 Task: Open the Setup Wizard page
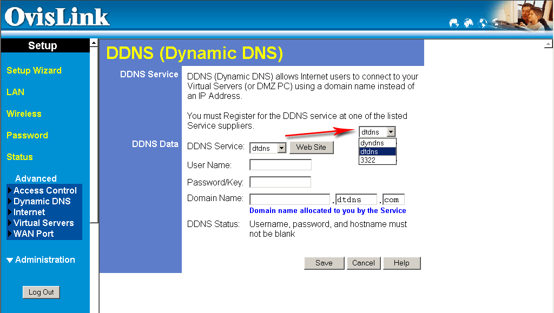34,71
